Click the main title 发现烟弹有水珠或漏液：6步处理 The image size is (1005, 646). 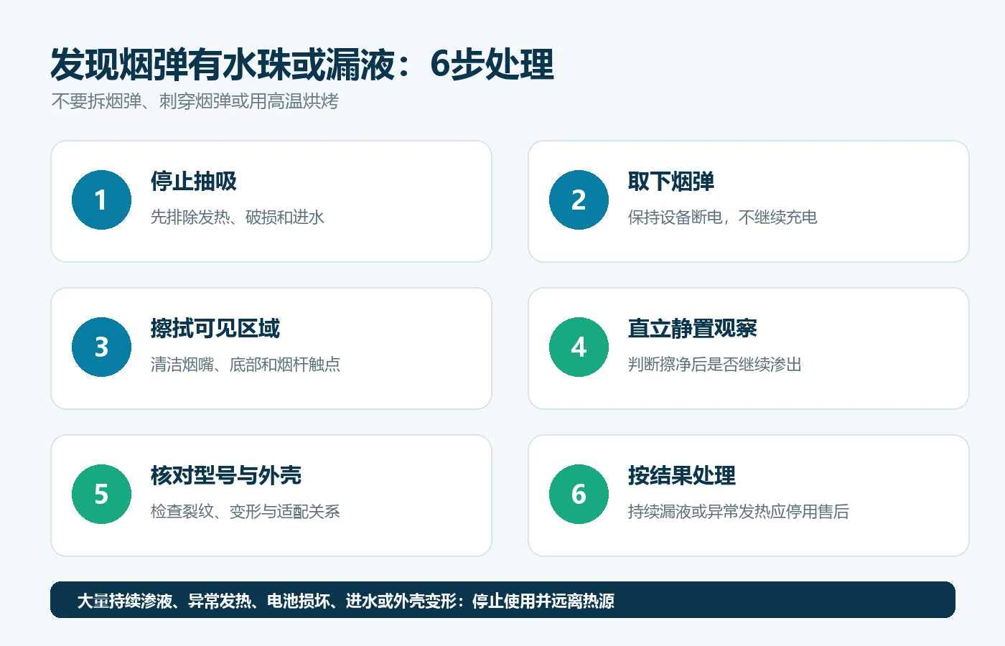(301, 65)
